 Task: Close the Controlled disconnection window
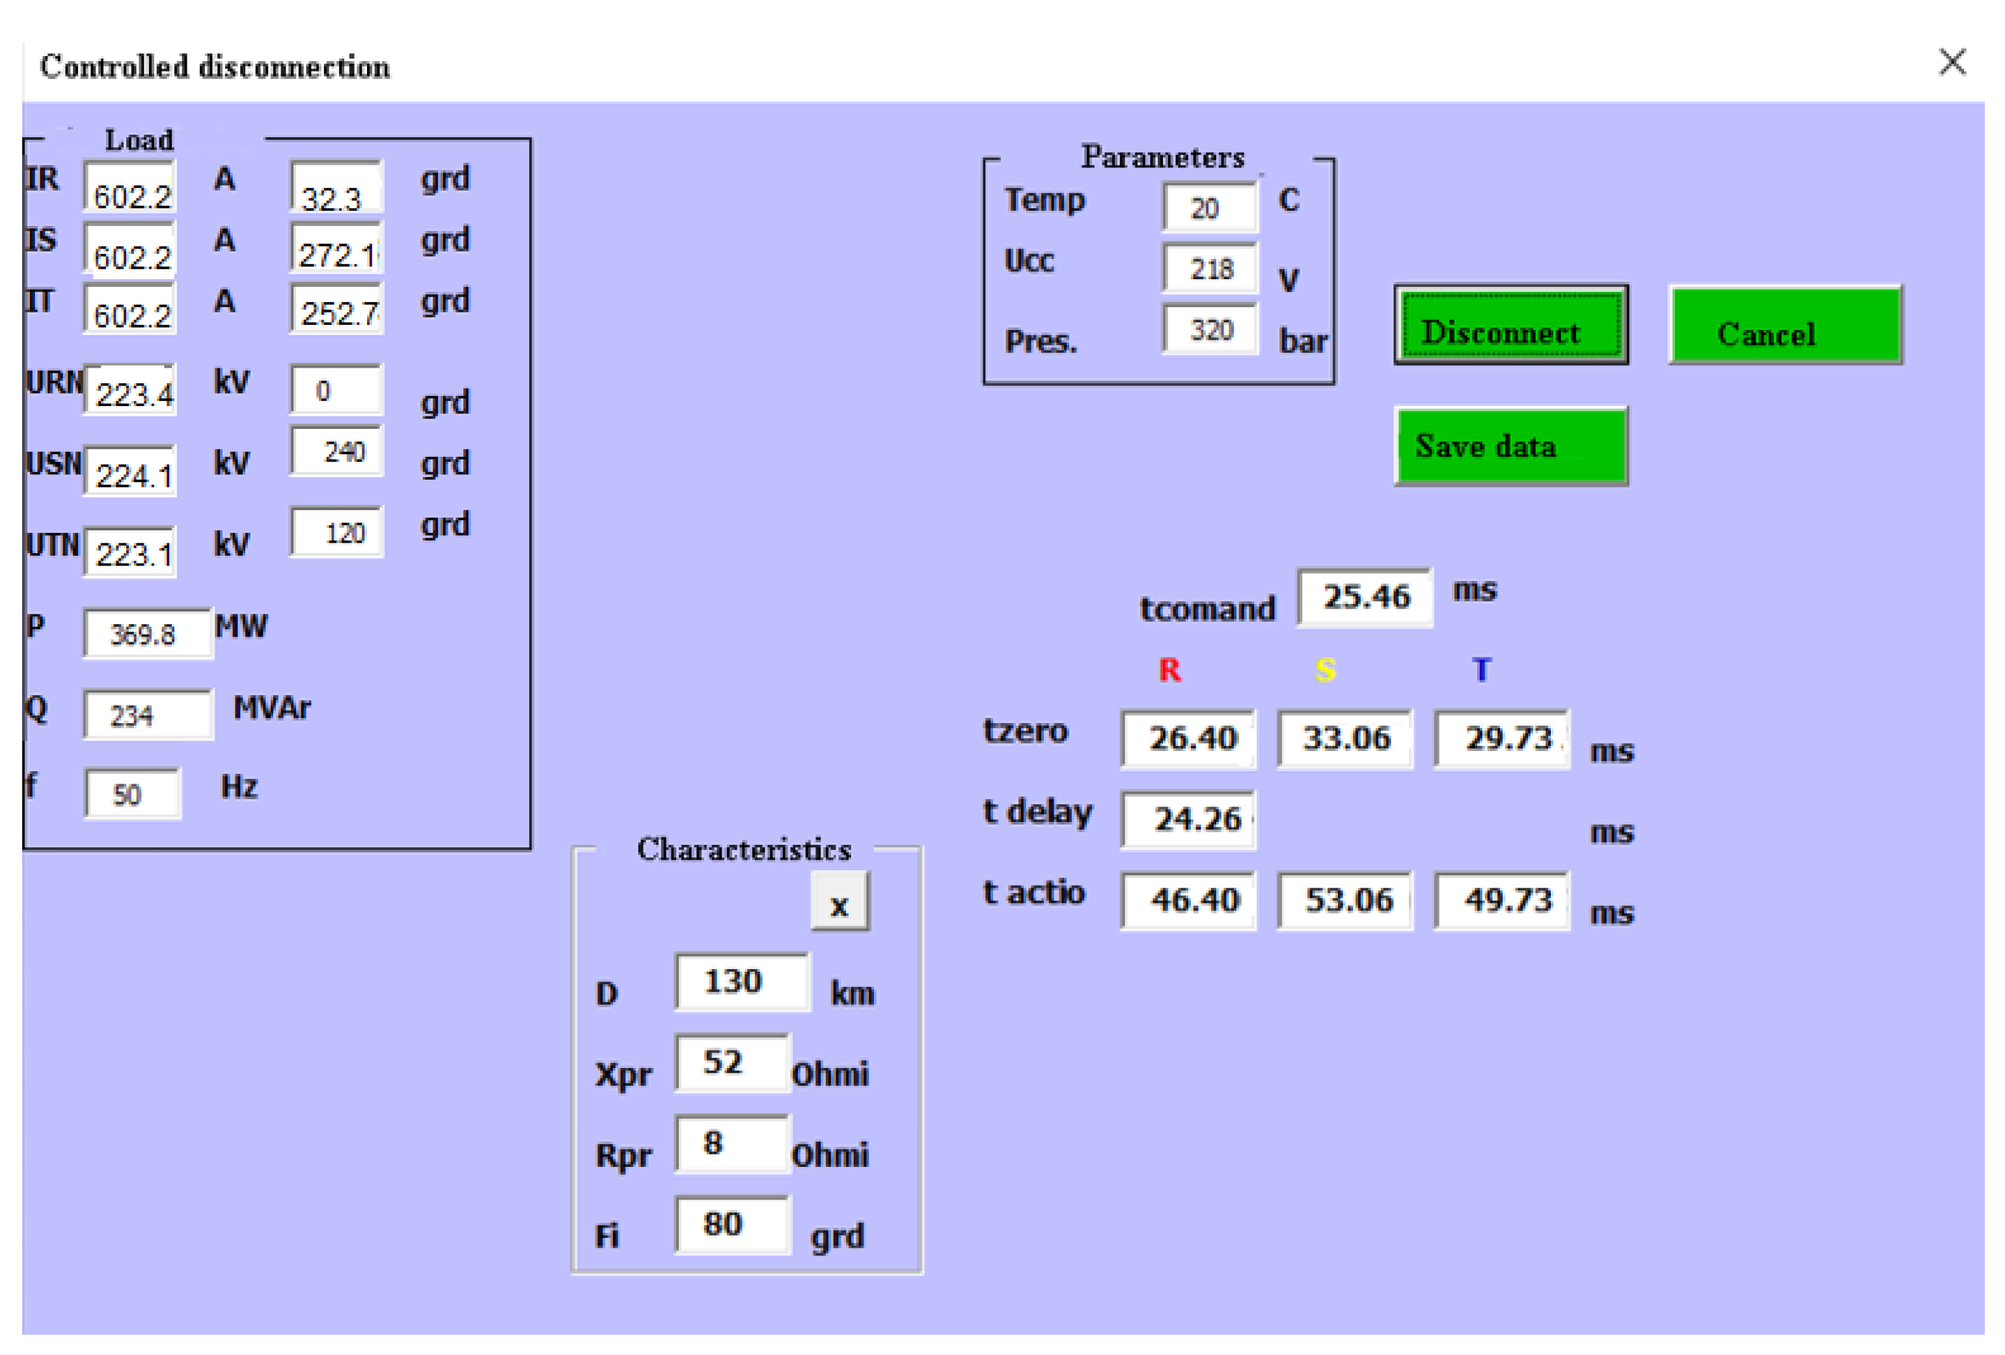click(1952, 62)
